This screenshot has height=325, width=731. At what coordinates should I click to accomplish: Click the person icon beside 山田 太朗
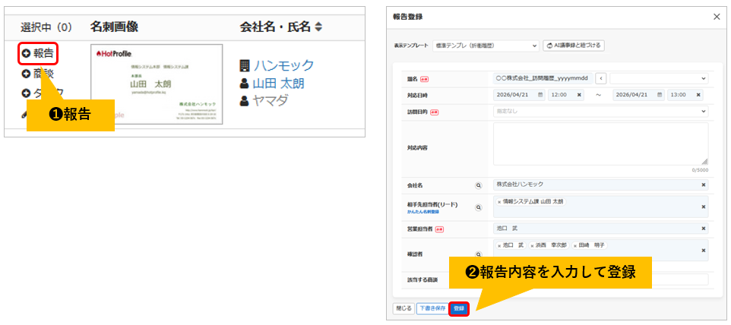click(x=244, y=84)
